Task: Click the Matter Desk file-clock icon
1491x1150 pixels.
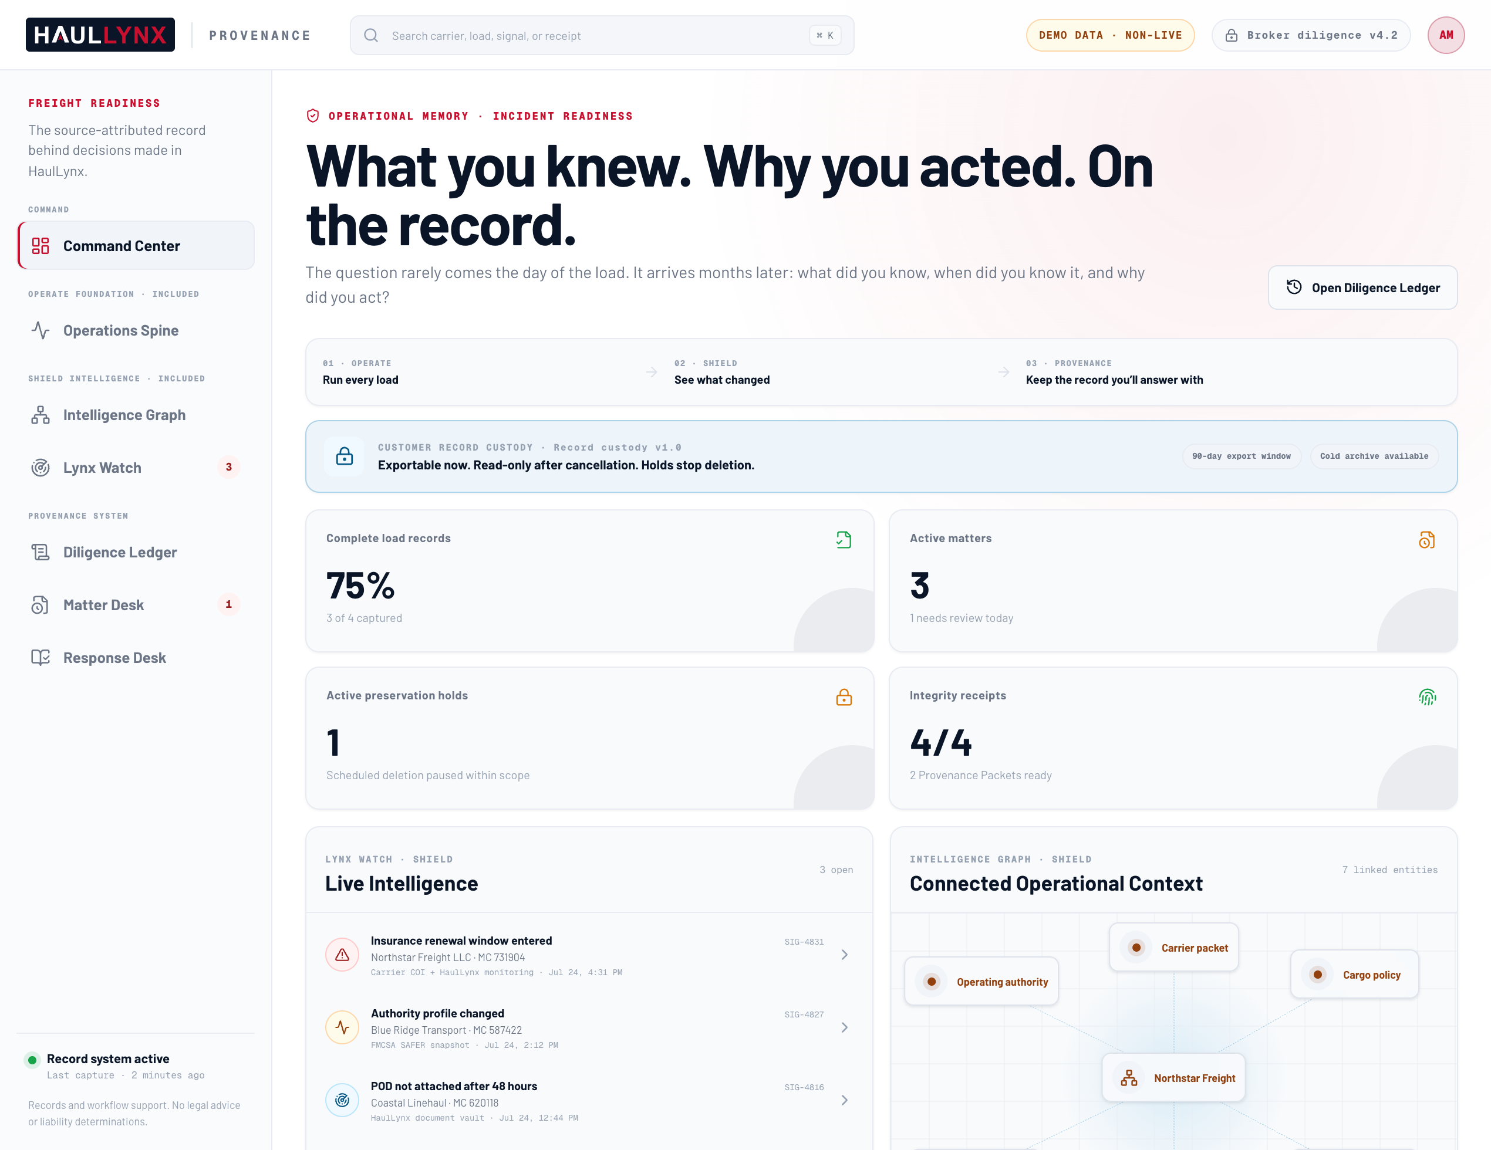Action: 41,605
